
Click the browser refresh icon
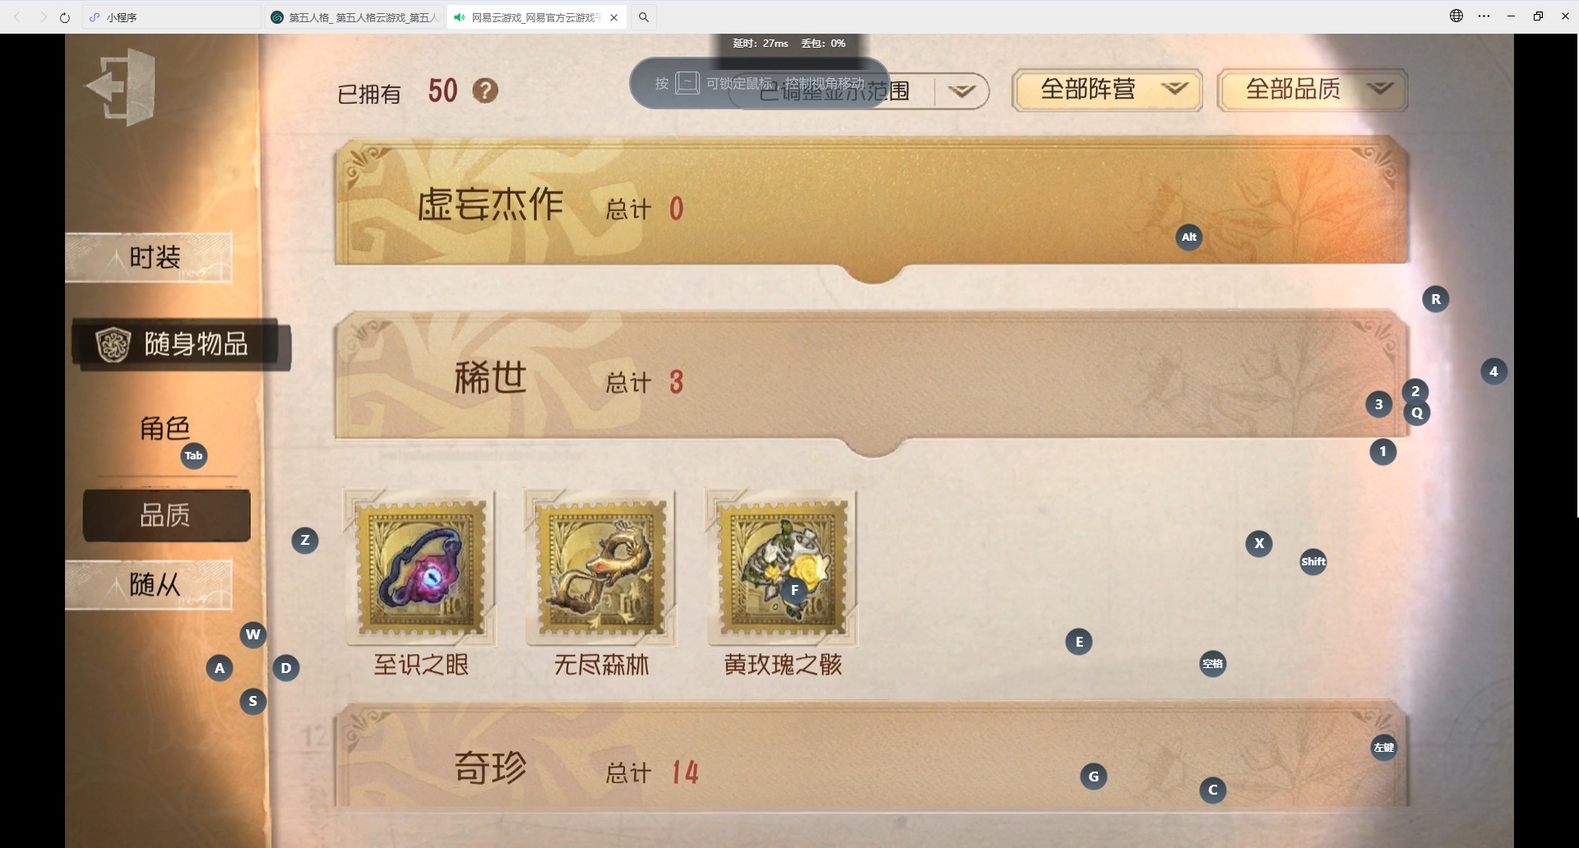pyautogui.click(x=65, y=17)
